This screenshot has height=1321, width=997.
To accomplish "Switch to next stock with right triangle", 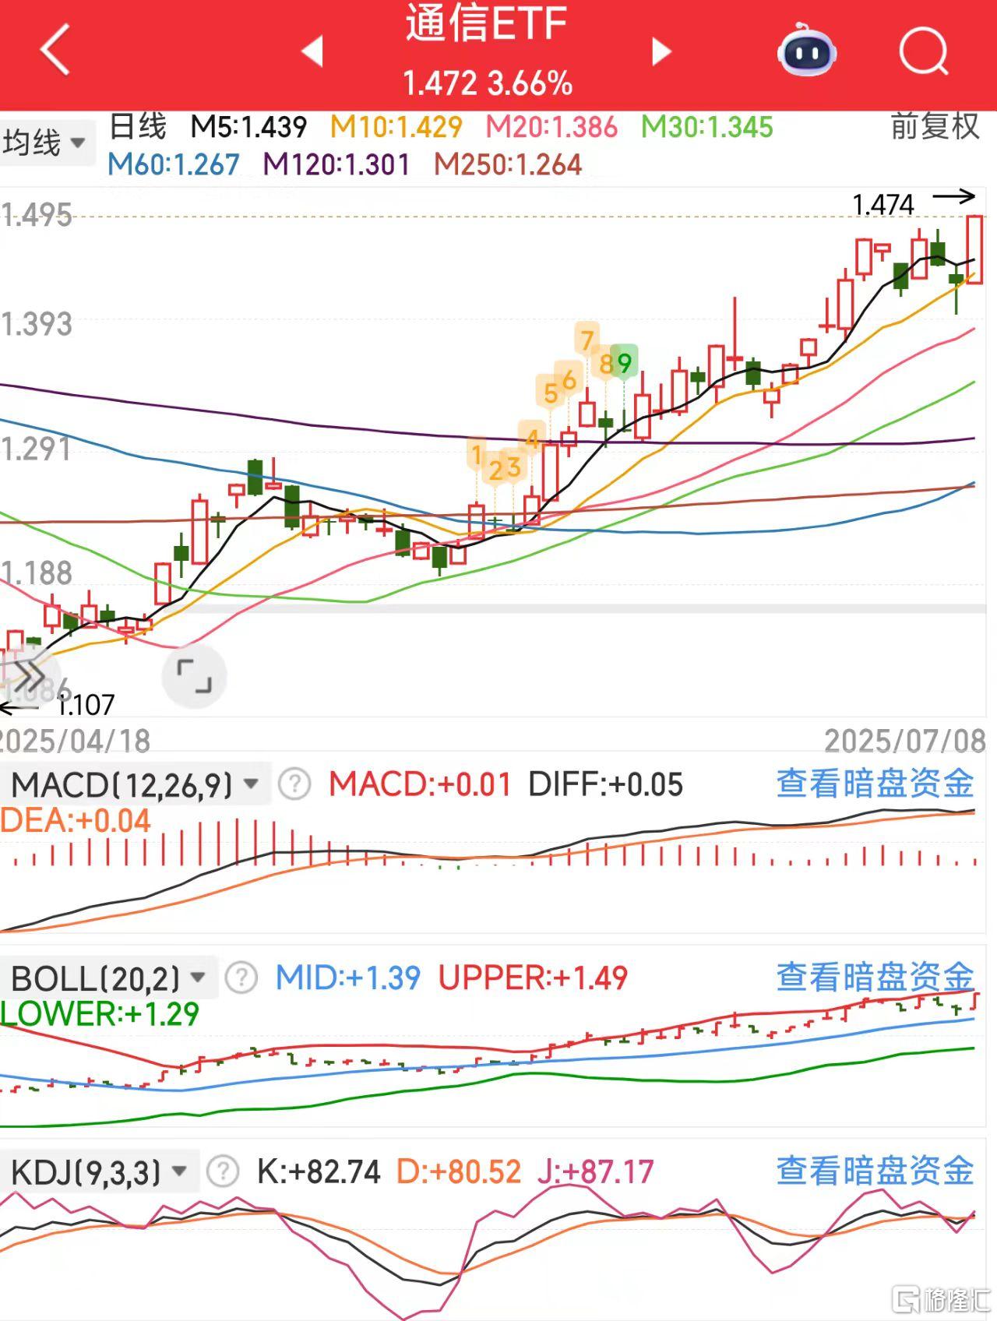I will tap(661, 51).
